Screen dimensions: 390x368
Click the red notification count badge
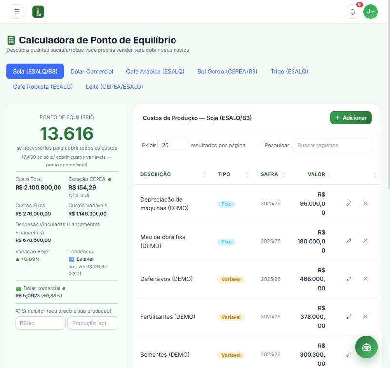click(x=359, y=4)
